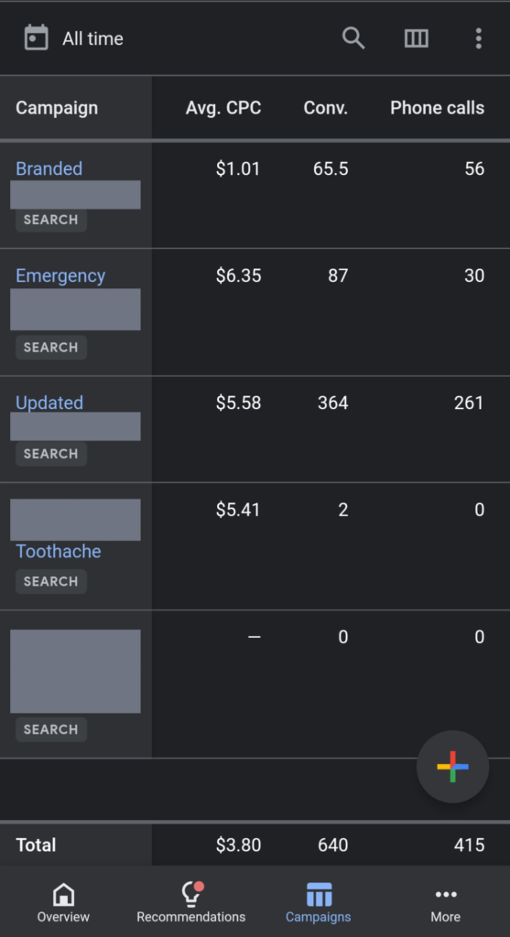Tap the SEARCH tag under Branded

[51, 220]
